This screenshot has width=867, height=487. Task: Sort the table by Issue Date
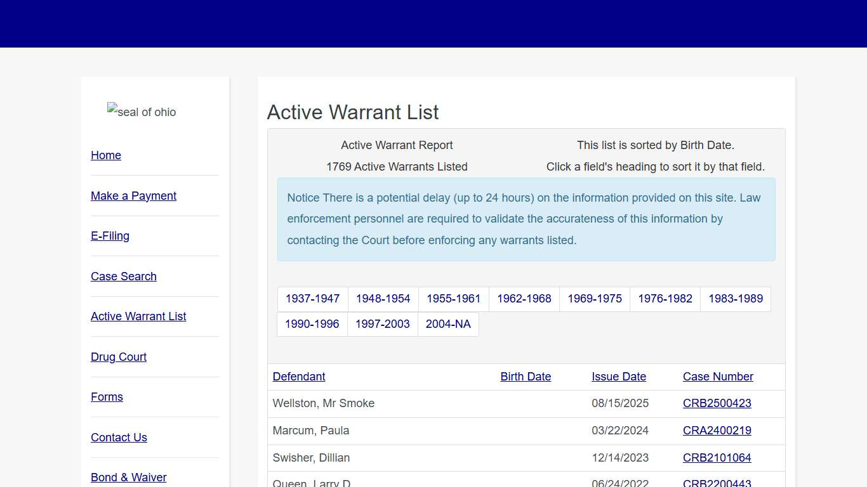coord(619,377)
